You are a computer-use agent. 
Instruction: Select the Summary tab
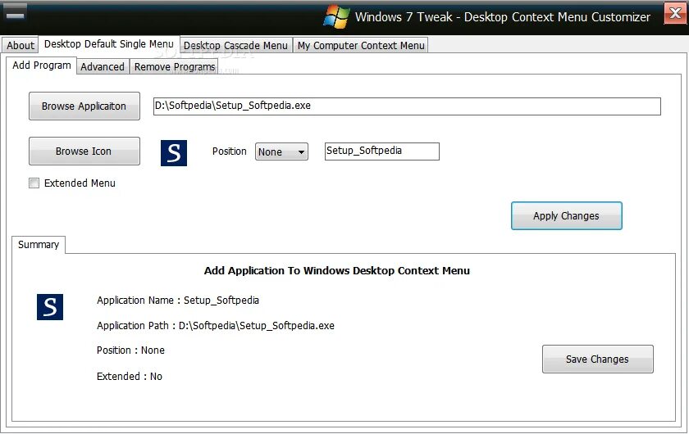tap(39, 244)
